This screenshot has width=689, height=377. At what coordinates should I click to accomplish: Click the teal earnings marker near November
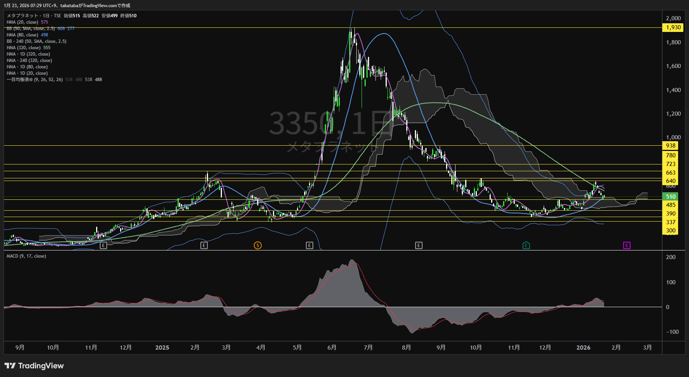click(526, 245)
